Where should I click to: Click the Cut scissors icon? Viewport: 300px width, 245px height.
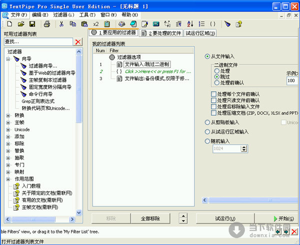click(x=61, y=24)
